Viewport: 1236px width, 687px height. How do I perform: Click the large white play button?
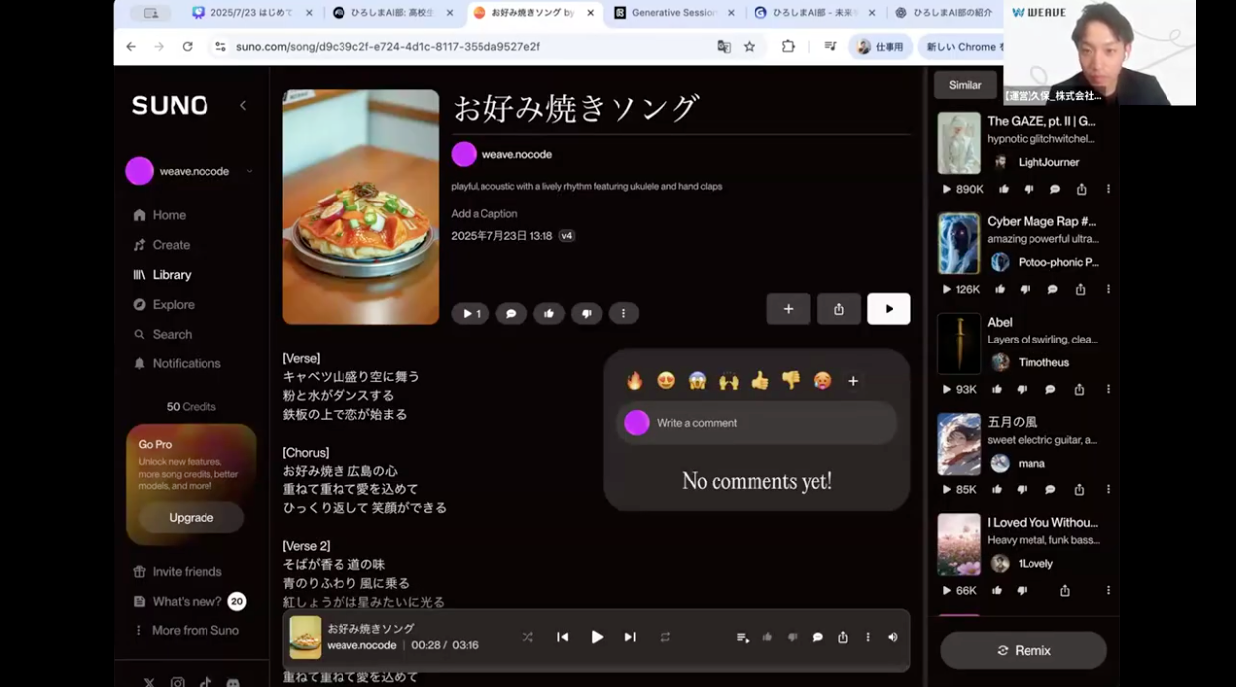[889, 309]
